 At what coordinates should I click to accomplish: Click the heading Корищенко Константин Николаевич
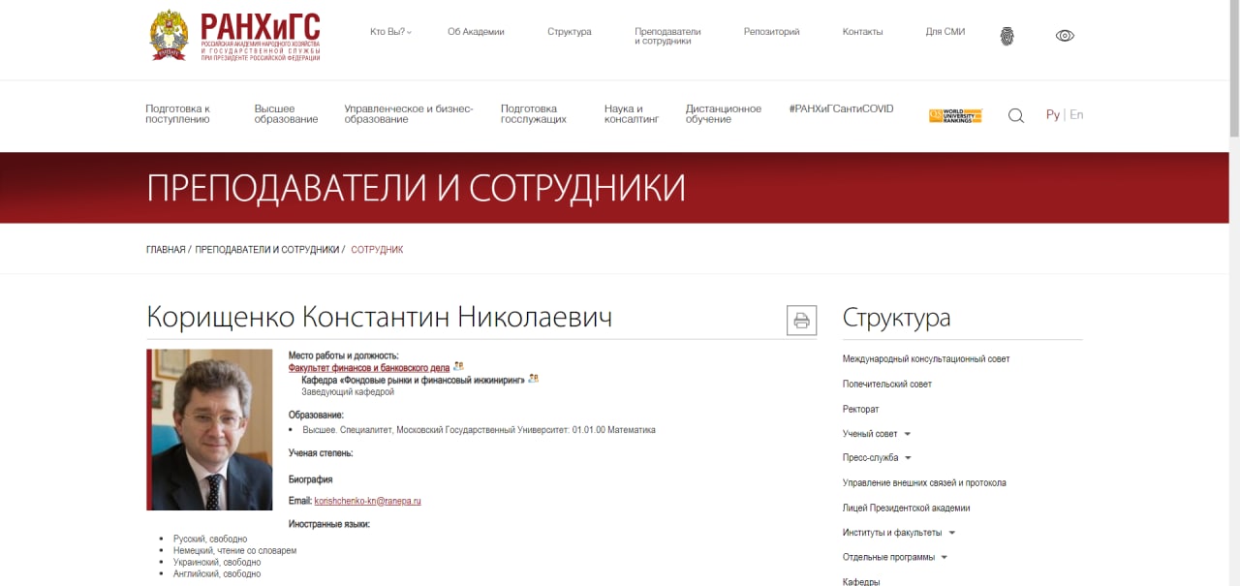(379, 317)
